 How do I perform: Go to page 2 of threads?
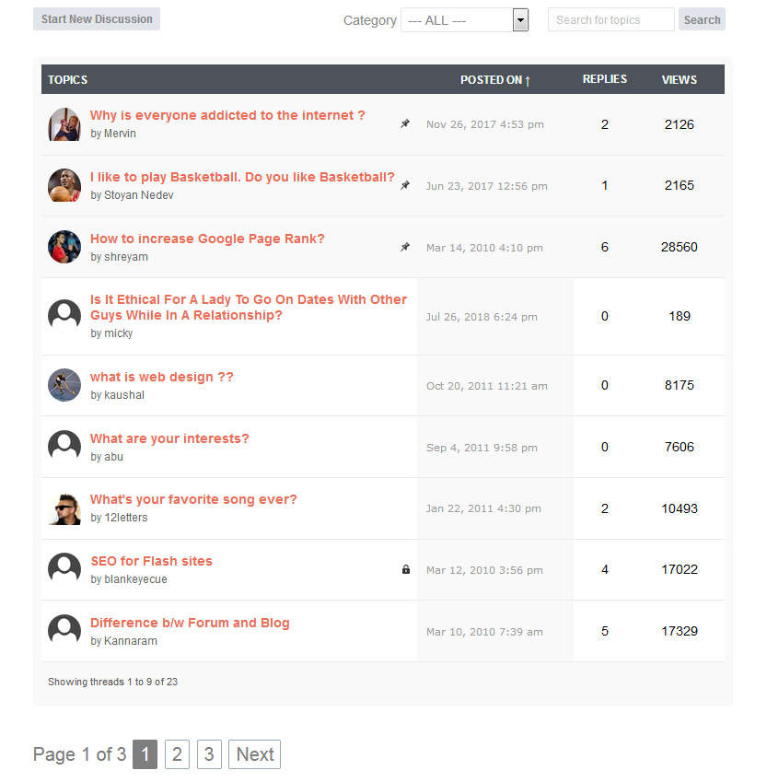[x=177, y=754]
